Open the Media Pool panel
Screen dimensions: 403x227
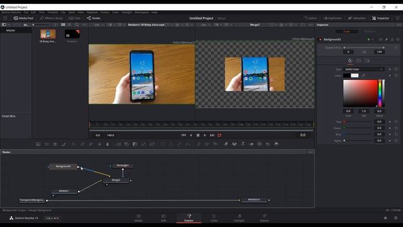point(24,18)
